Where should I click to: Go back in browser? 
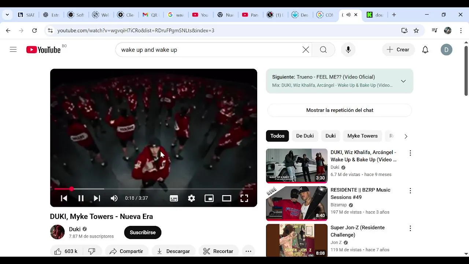(8, 30)
